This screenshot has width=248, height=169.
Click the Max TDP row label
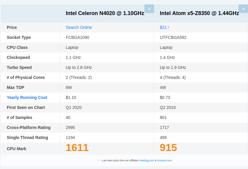[x=16, y=87]
